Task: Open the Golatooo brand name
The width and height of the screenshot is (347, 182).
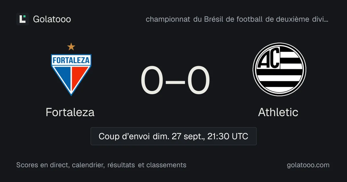Action: (x=52, y=19)
